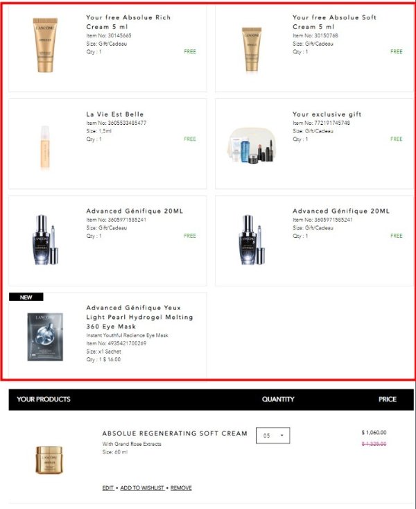The width and height of the screenshot is (416, 509).
Task: Open Advanced Génifique Yeux Eye Mask title
Action: pos(139,317)
